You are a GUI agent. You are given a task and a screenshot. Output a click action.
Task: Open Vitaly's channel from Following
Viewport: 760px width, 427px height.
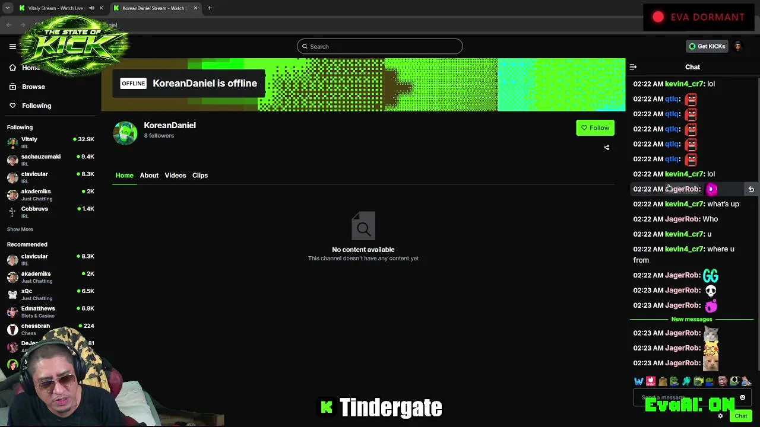(50, 143)
